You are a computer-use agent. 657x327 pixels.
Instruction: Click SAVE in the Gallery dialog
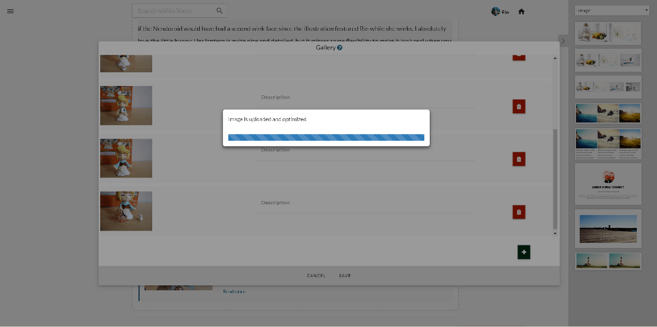point(345,276)
